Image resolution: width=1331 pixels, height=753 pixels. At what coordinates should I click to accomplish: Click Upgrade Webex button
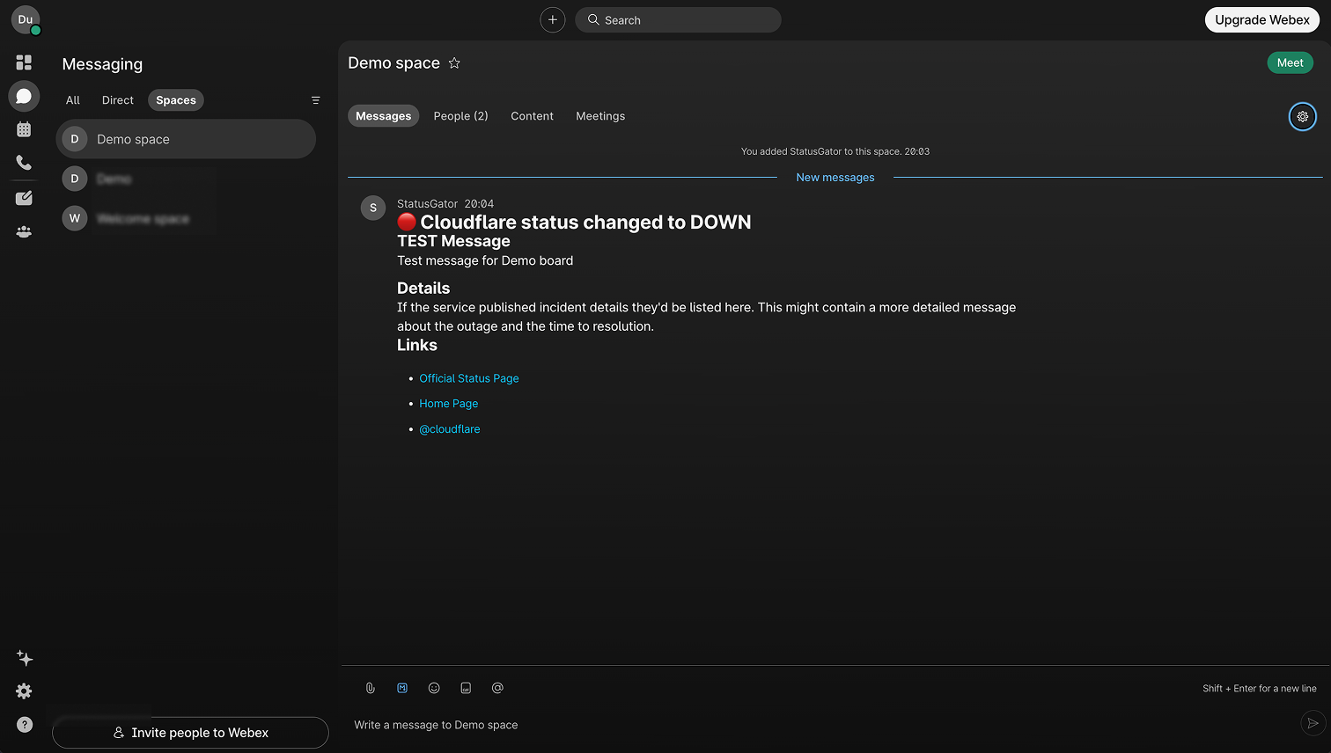coord(1262,19)
